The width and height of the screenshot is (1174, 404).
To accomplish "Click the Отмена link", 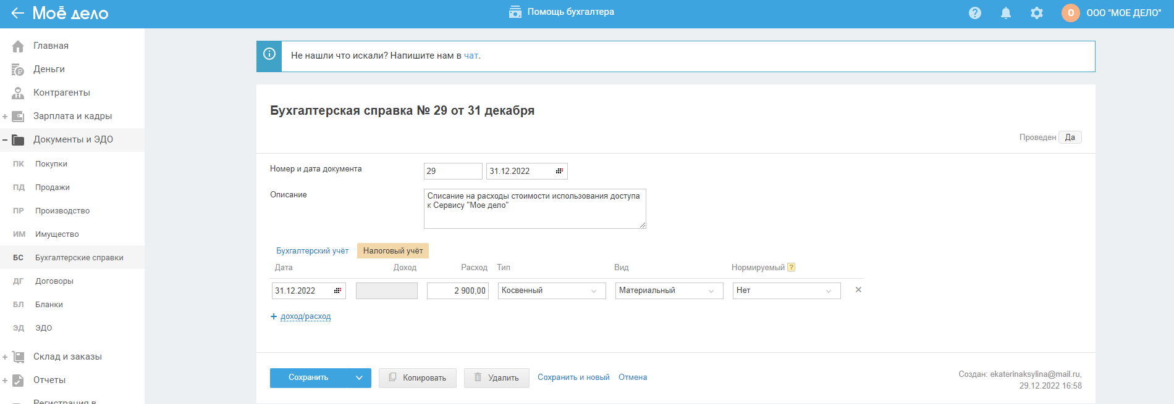I will tap(633, 377).
